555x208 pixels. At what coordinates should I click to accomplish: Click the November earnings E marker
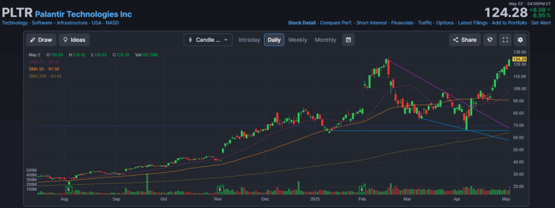[x=220, y=190]
